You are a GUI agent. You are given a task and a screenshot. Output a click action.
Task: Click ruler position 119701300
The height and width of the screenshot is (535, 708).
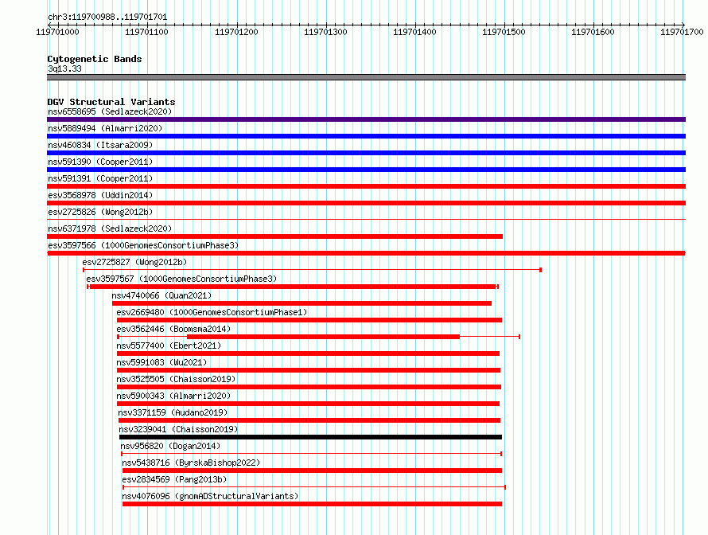coord(325,32)
